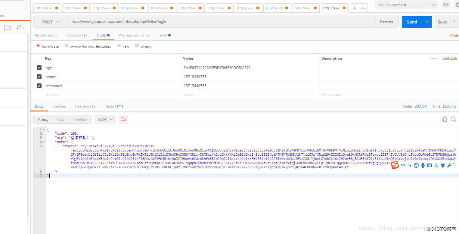Create a new collection via folder-plus icon
The width and height of the screenshot is (459, 234).
[x=8, y=27]
